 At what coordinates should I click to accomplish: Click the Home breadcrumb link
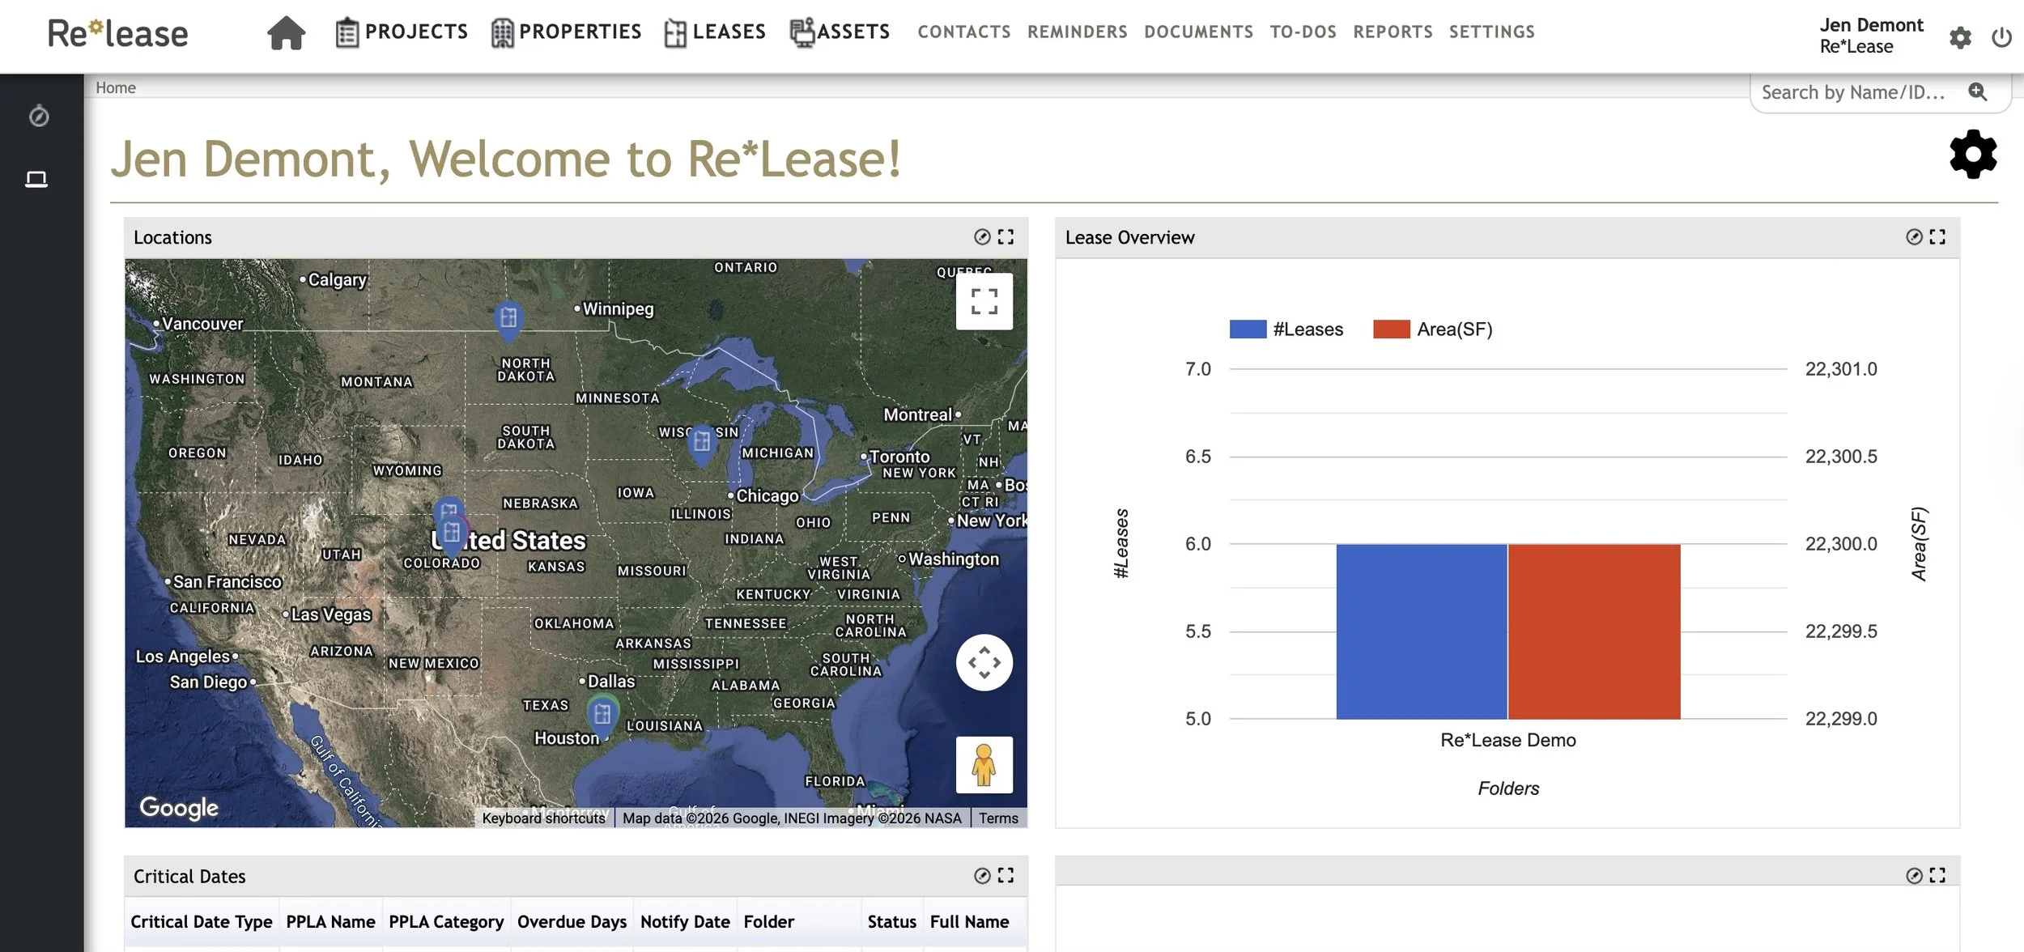[x=116, y=87]
